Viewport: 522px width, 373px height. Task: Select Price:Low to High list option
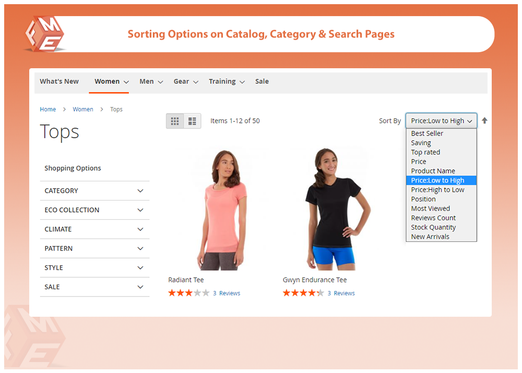442,180
